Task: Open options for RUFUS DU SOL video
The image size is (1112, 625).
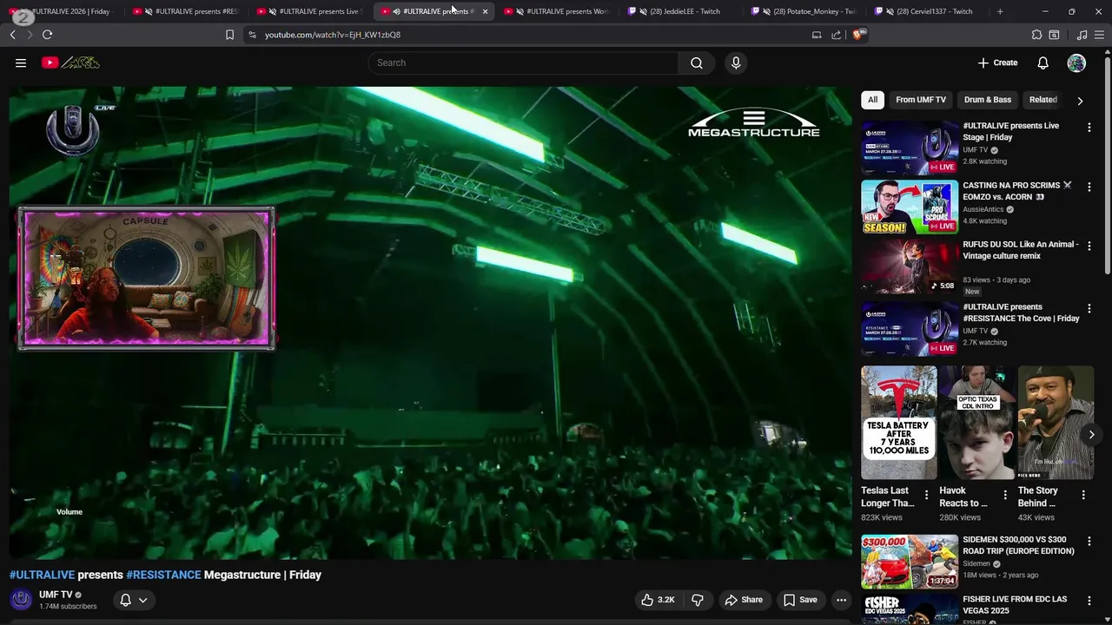Action: coord(1089,247)
